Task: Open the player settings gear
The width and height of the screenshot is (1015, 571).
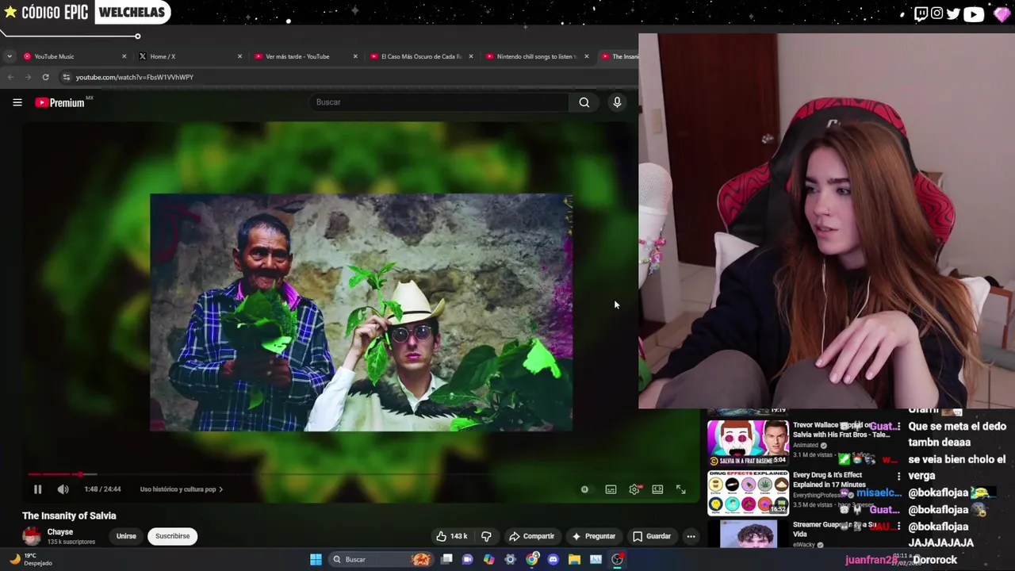Action: point(634,489)
